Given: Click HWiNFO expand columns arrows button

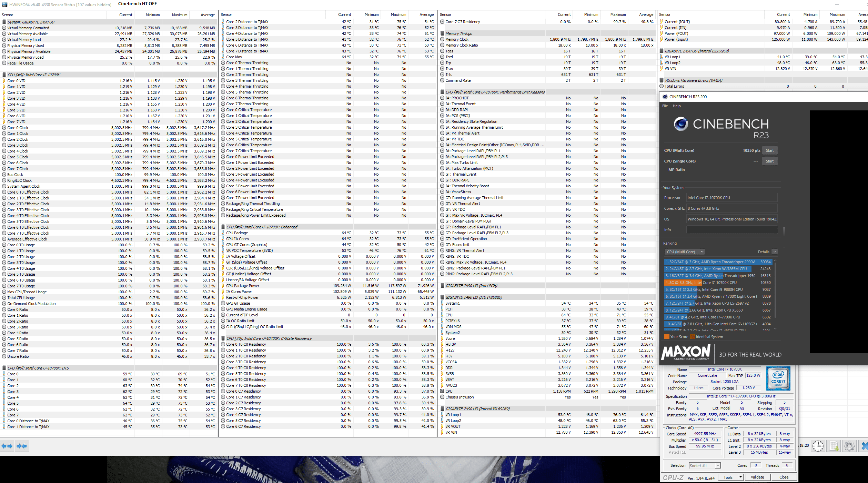Looking at the screenshot, I should coord(7,446).
